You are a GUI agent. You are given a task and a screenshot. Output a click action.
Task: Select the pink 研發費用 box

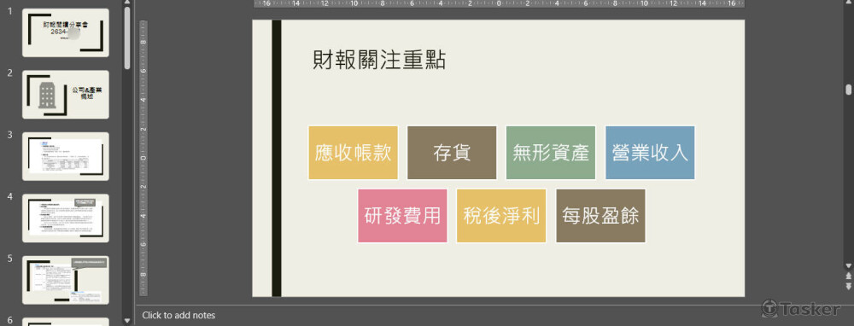coord(402,216)
